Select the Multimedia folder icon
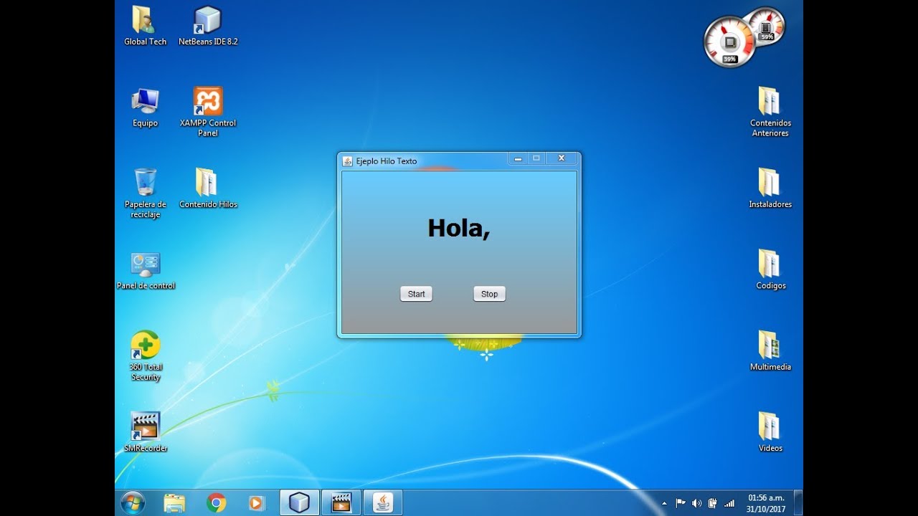 pos(770,351)
